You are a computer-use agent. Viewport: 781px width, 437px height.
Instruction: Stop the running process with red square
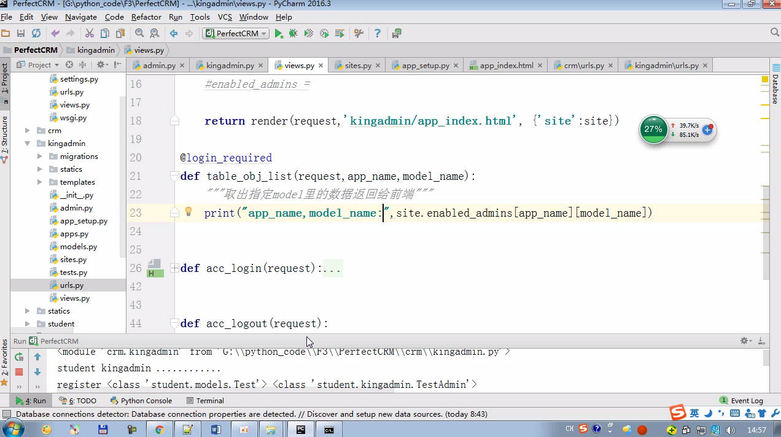tap(19, 372)
